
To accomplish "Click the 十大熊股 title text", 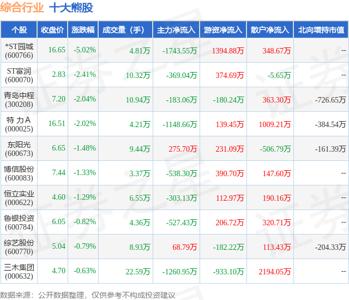I will coord(71,8).
